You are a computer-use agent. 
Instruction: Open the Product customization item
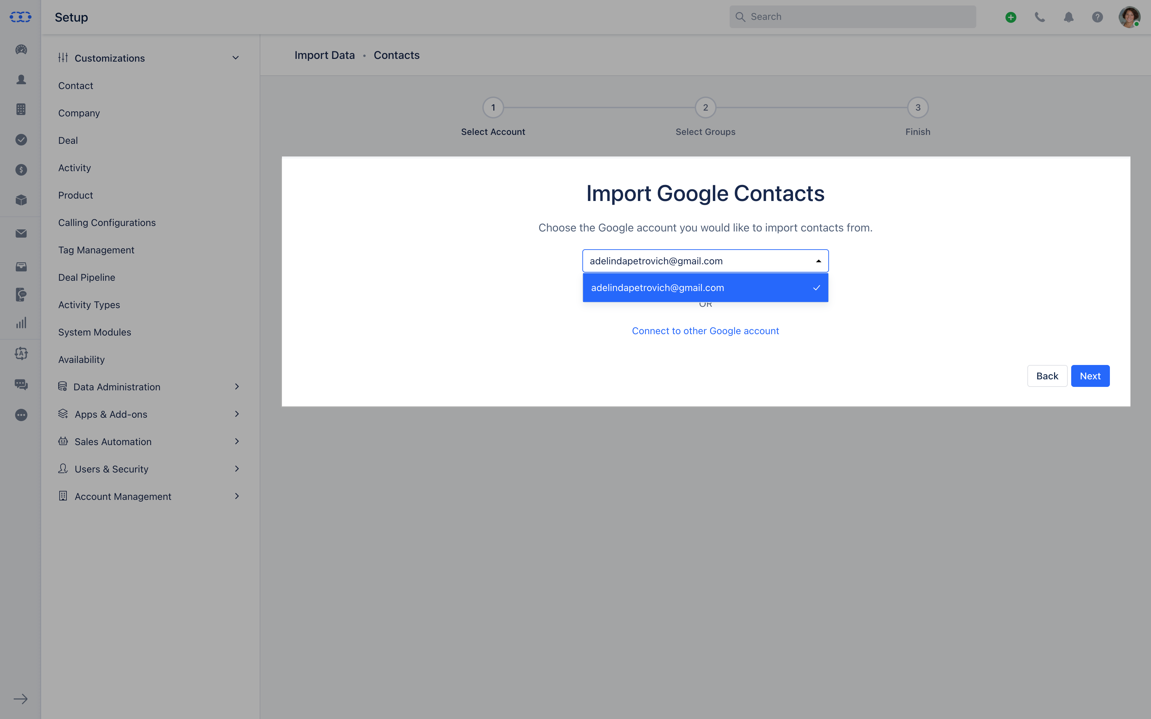tap(76, 195)
